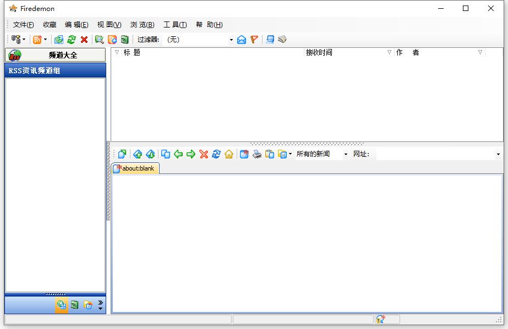This screenshot has height=329, width=508.
Task: Expand the sidebar overflow chevron
Action: (x=100, y=305)
